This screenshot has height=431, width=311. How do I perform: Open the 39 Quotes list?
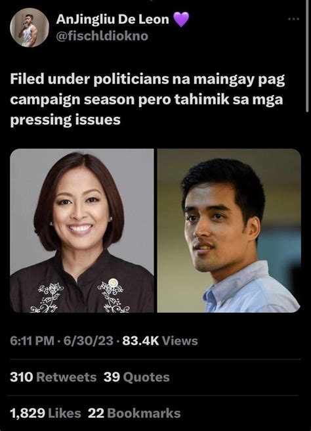(136, 377)
